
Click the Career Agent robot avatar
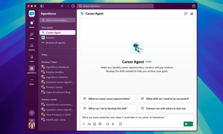coord(137,48)
